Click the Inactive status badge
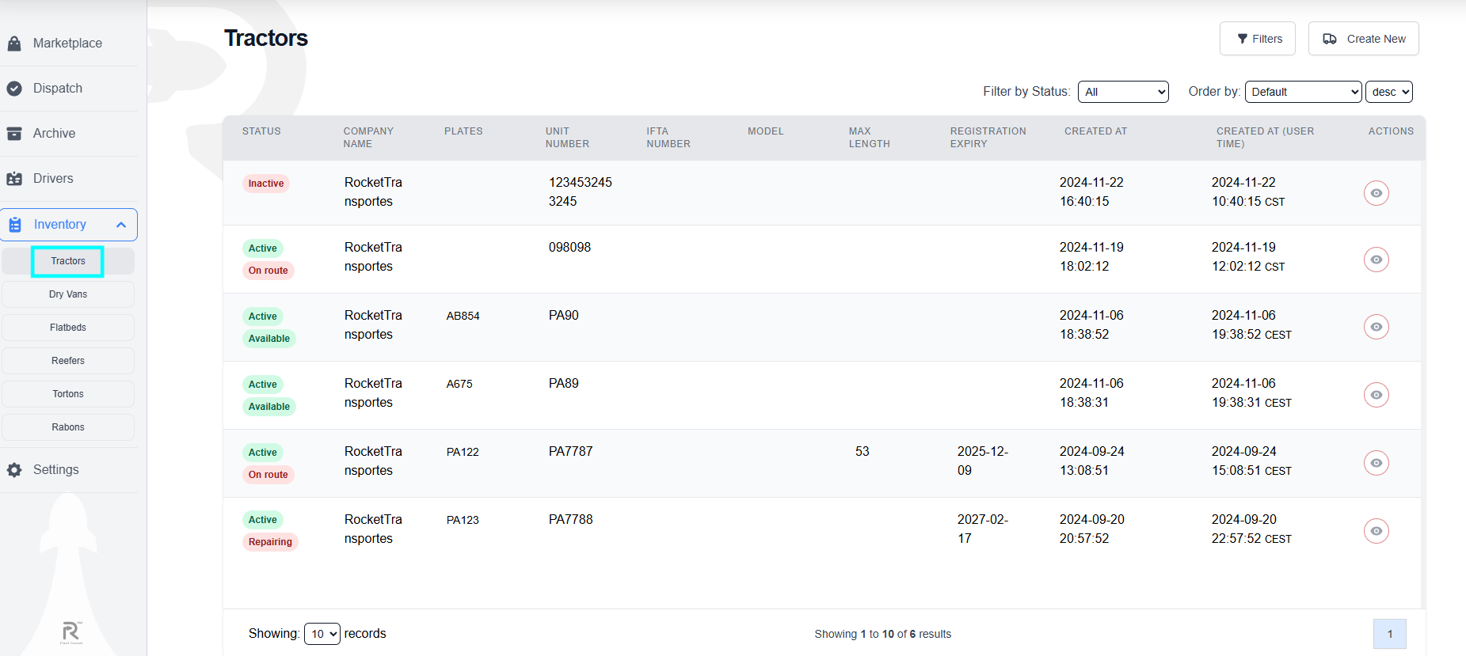Viewport: 1466px width, 656px height. click(x=266, y=184)
